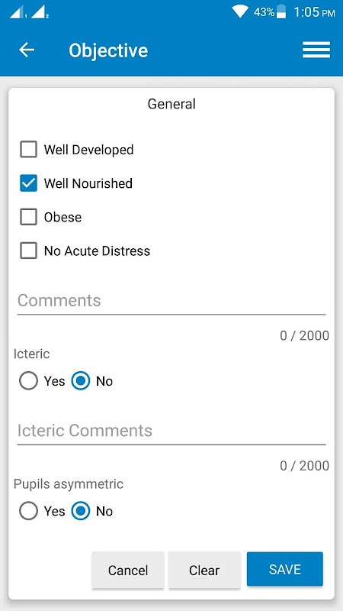Tap the back arrow icon
This screenshot has height=611, width=343.
(x=27, y=50)
